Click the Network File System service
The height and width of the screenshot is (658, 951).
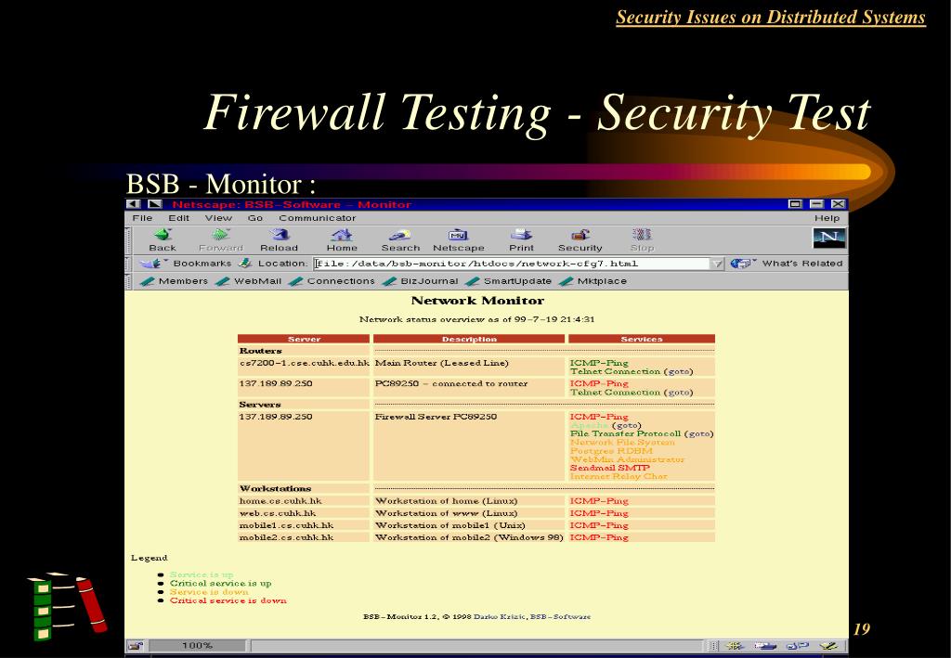click(x=622, y=443)
